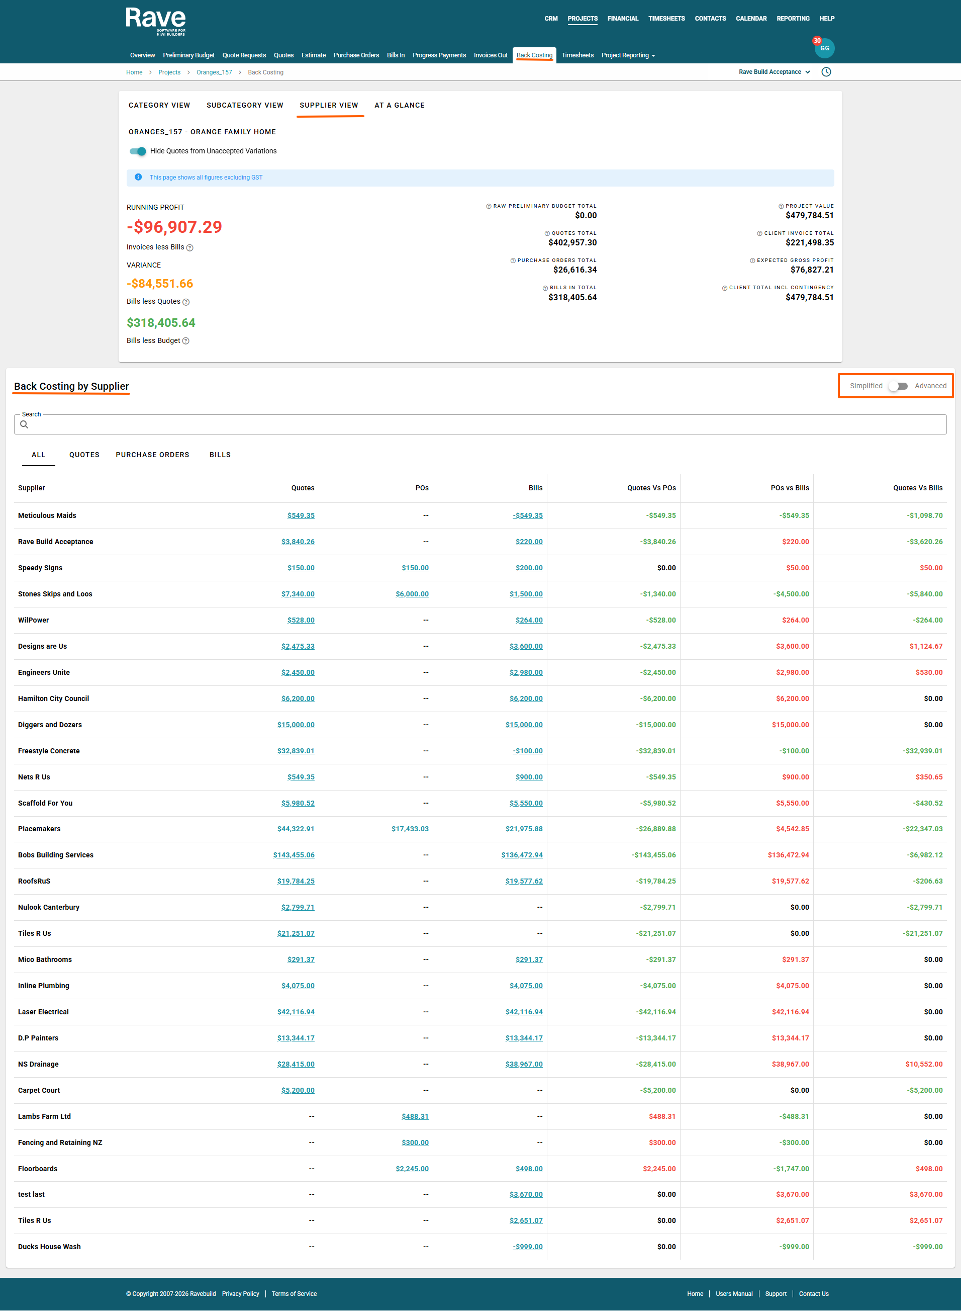The image size is (961, 1312).
Task: Click the Rave logo
Action: pos(155,22)
